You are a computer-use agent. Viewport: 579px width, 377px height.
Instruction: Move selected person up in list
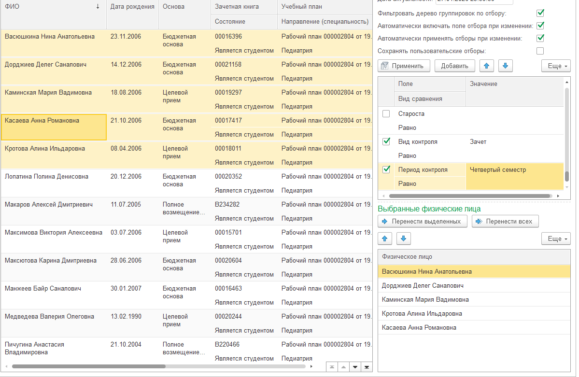(385, 238)
